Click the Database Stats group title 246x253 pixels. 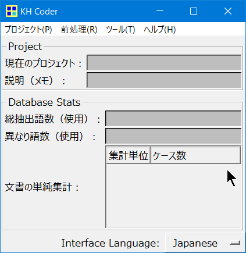pos(44,102)
